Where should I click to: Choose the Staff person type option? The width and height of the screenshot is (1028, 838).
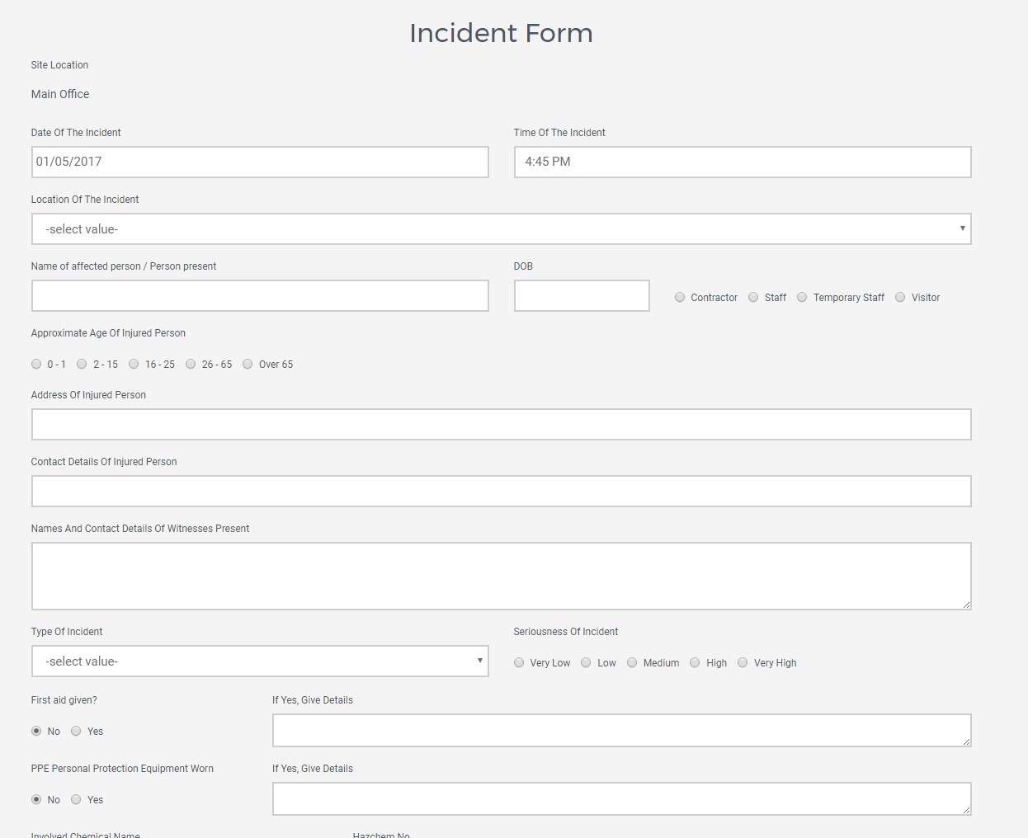[x=753, y=298]
